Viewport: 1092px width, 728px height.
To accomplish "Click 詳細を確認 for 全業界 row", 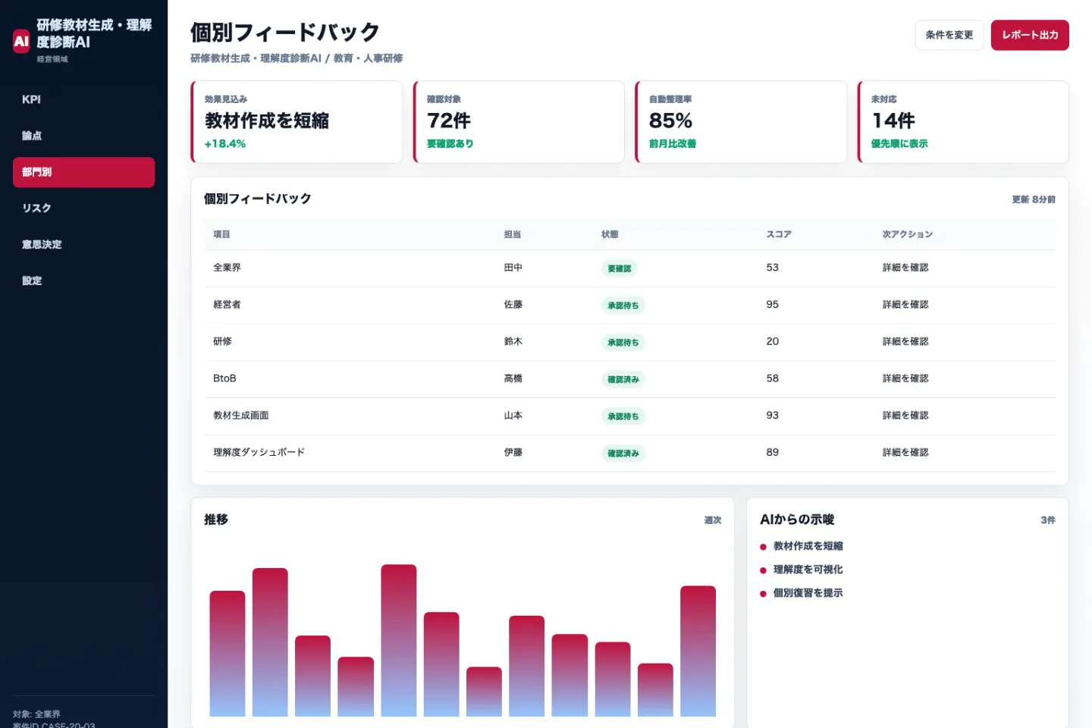I will pyautogui.click(x=905, y=268).
